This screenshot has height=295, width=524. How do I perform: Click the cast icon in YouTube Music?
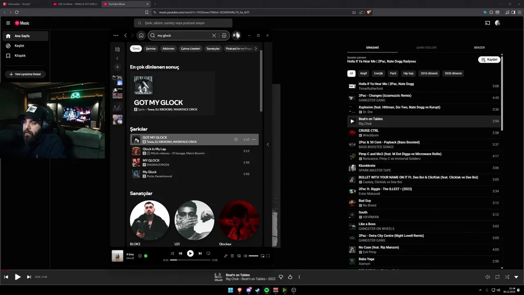(488, 23)
